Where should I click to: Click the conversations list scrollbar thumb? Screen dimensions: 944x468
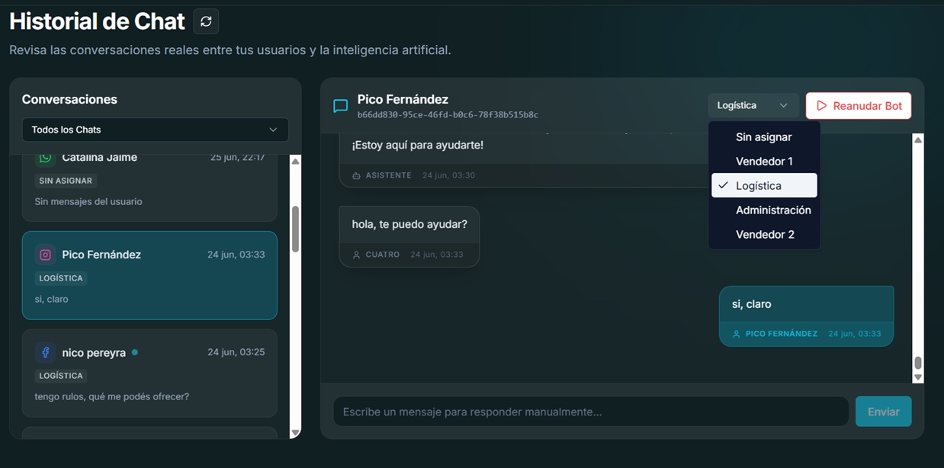(x=295, y=229)
